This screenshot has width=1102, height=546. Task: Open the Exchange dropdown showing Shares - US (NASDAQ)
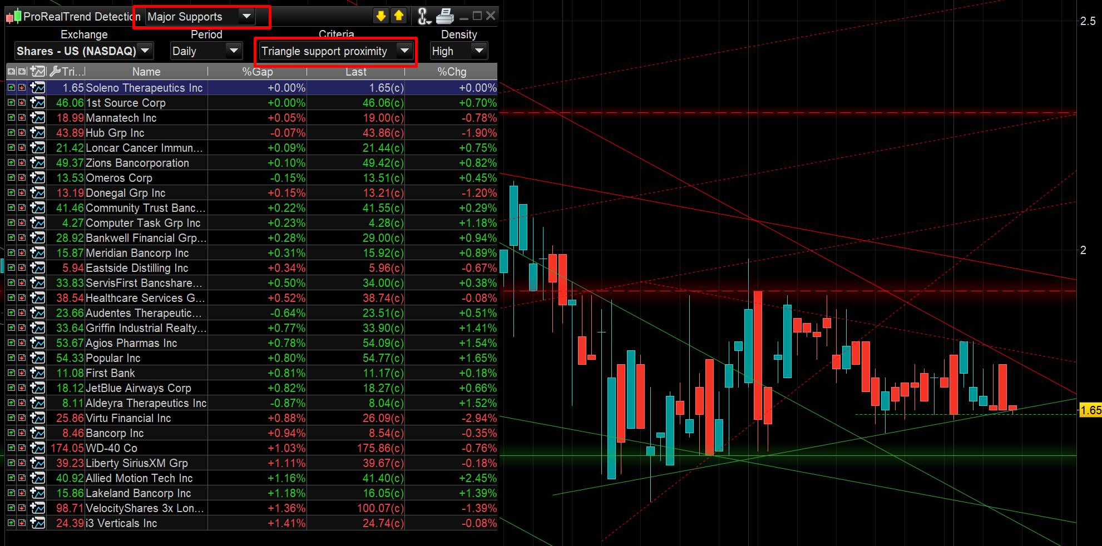pyautogui.click(x=84, y=51)
